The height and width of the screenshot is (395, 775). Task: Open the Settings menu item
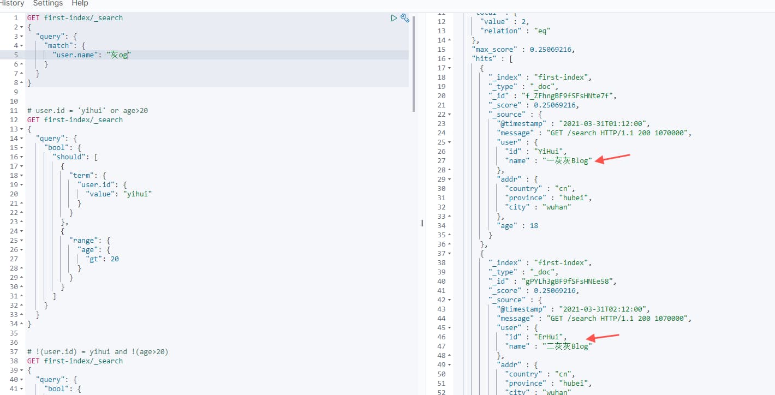(48, 3)
